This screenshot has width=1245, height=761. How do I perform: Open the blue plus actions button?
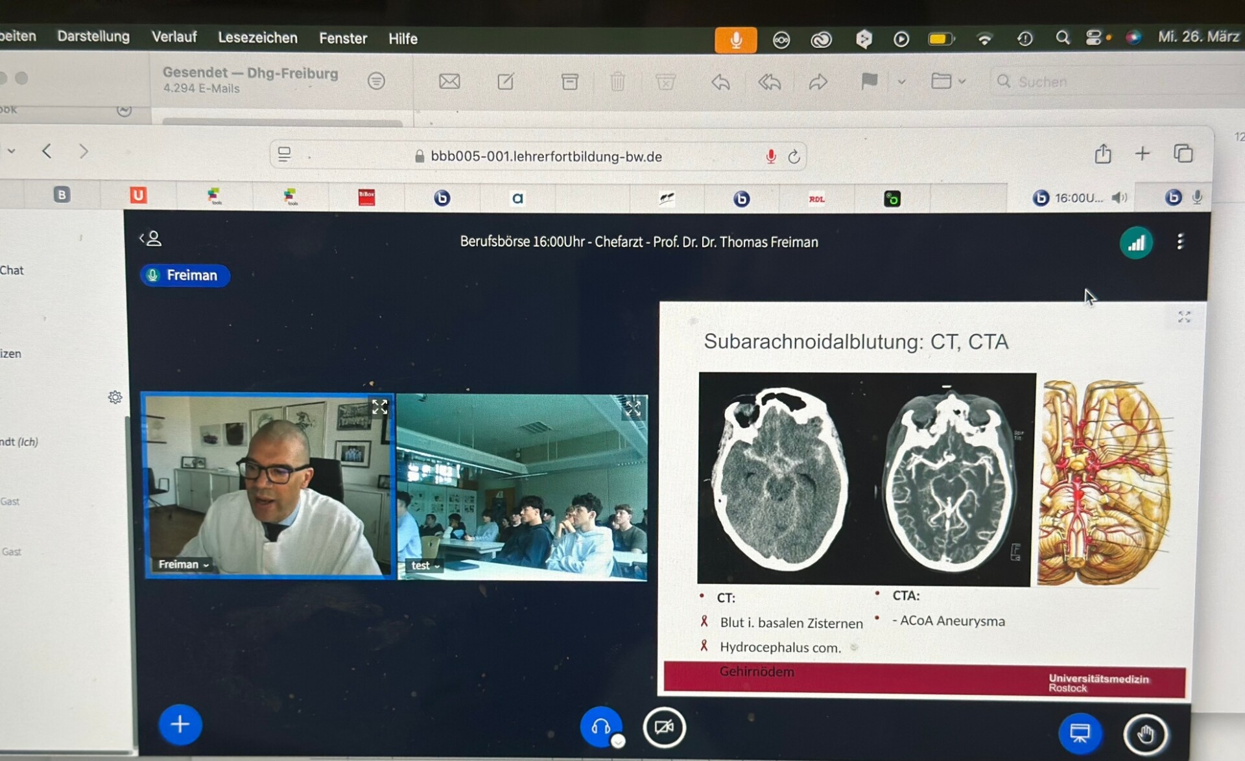click(180, 724)
